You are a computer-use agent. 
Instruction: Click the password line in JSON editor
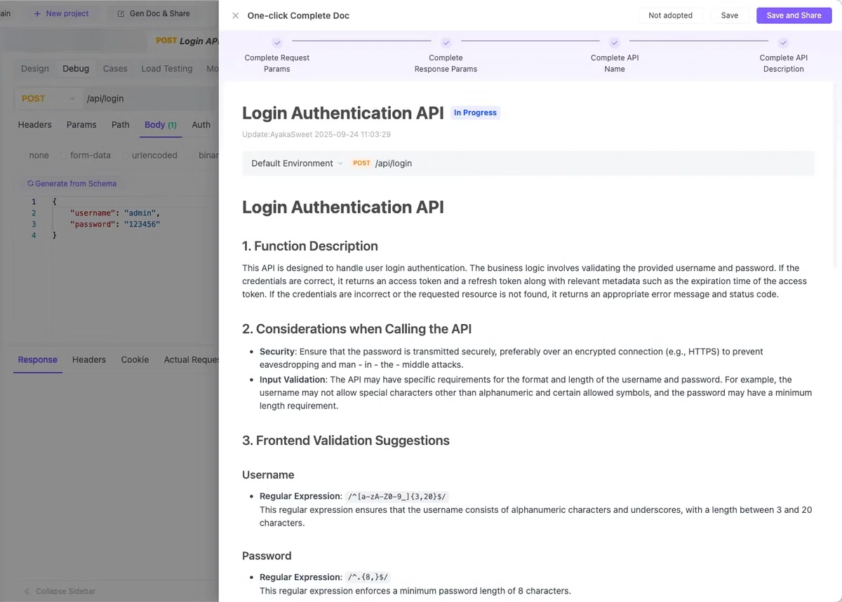(115, 225)
